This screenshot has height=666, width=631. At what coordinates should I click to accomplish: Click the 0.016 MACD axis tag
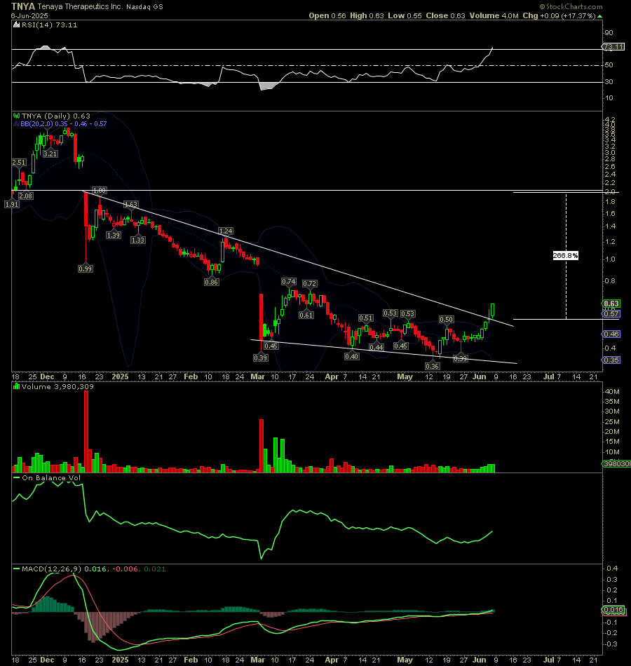point(613,610)
